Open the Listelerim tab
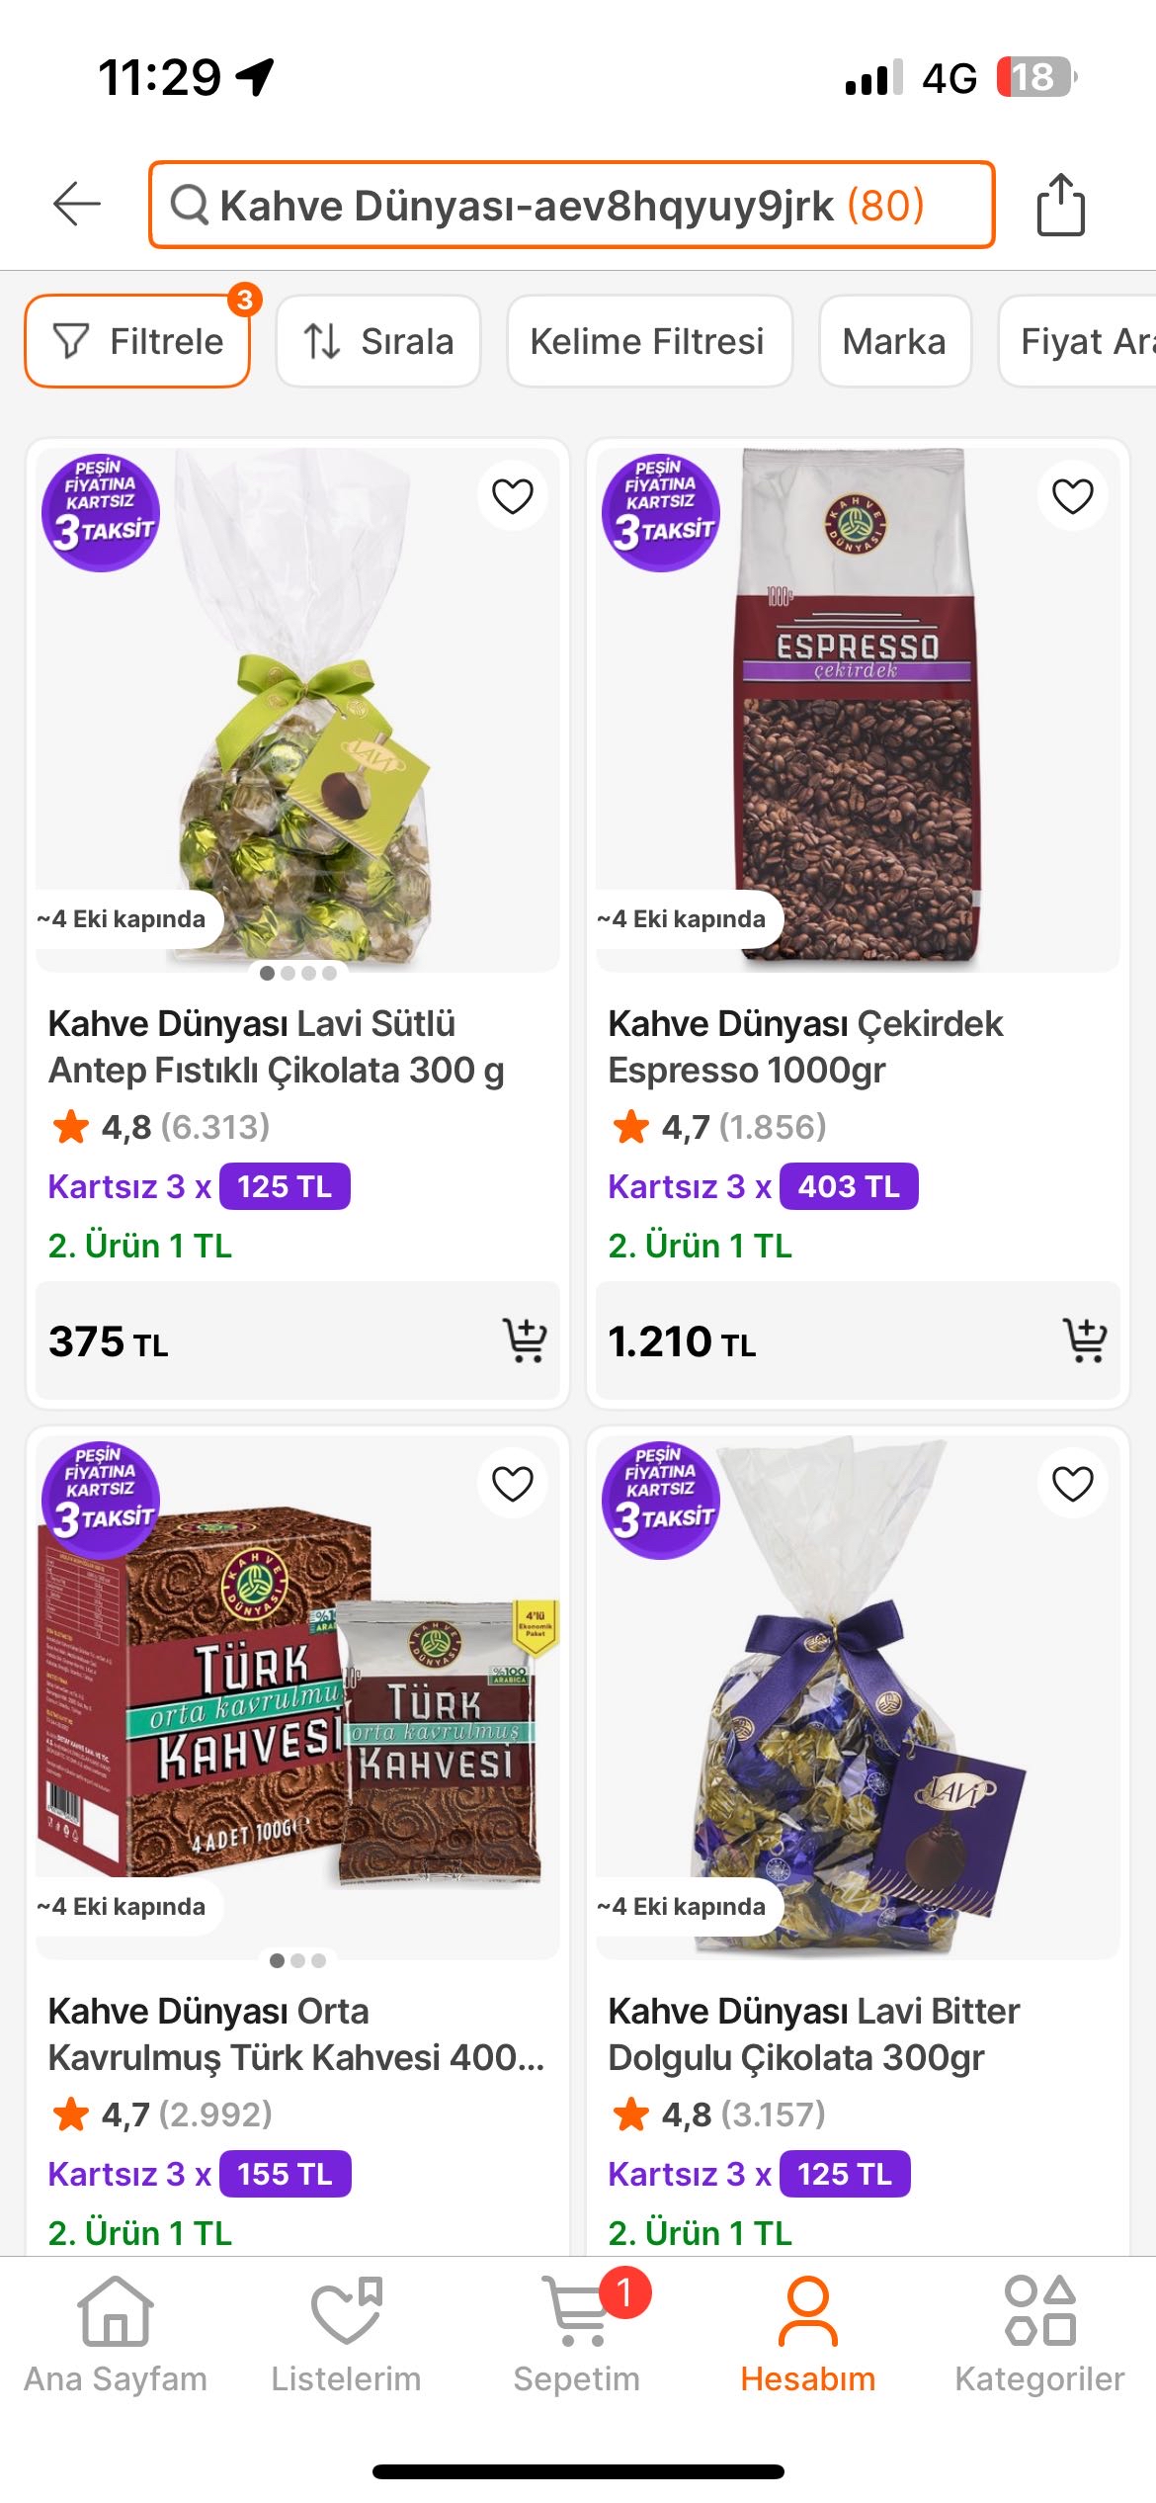Viewport: 1156px width, 2503px height. click(x=346, y=2335)
